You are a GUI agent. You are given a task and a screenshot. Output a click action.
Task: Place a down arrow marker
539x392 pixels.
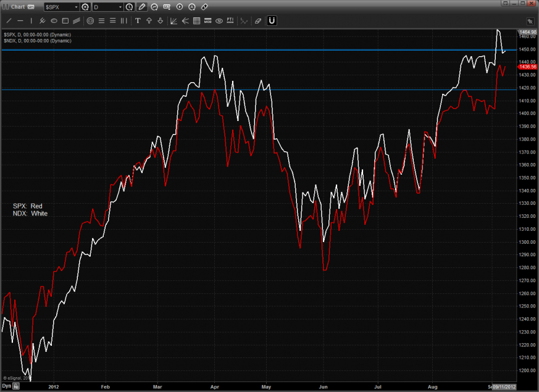coord(160,21)
